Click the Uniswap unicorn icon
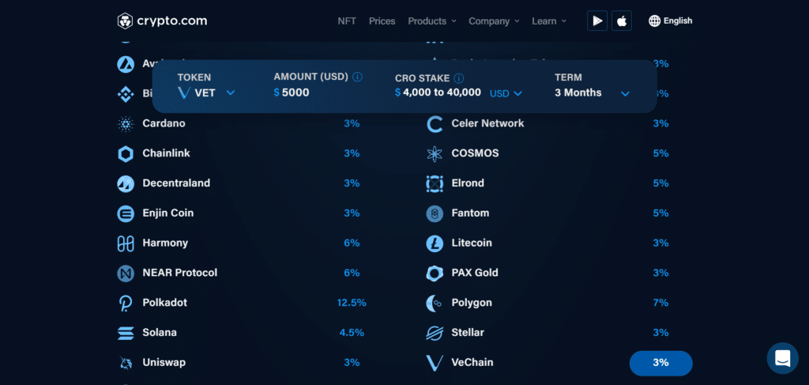This screenshot has width=809, height=385. 126,363
